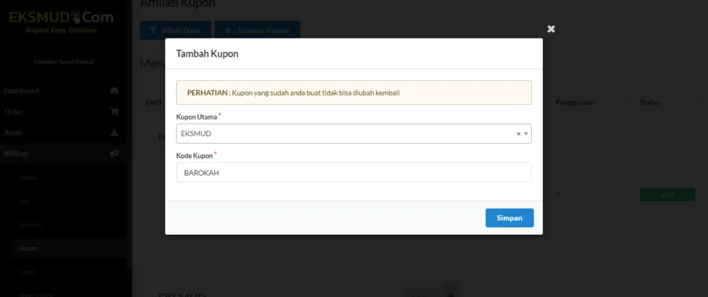Click the Kode Kupon input field

pos(353,173)
